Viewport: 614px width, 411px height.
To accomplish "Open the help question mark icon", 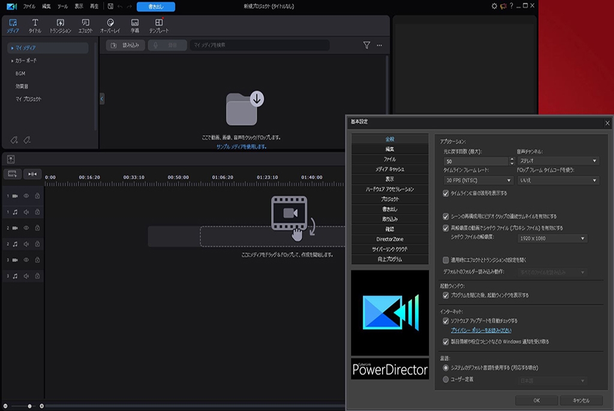I will [511, 6].
